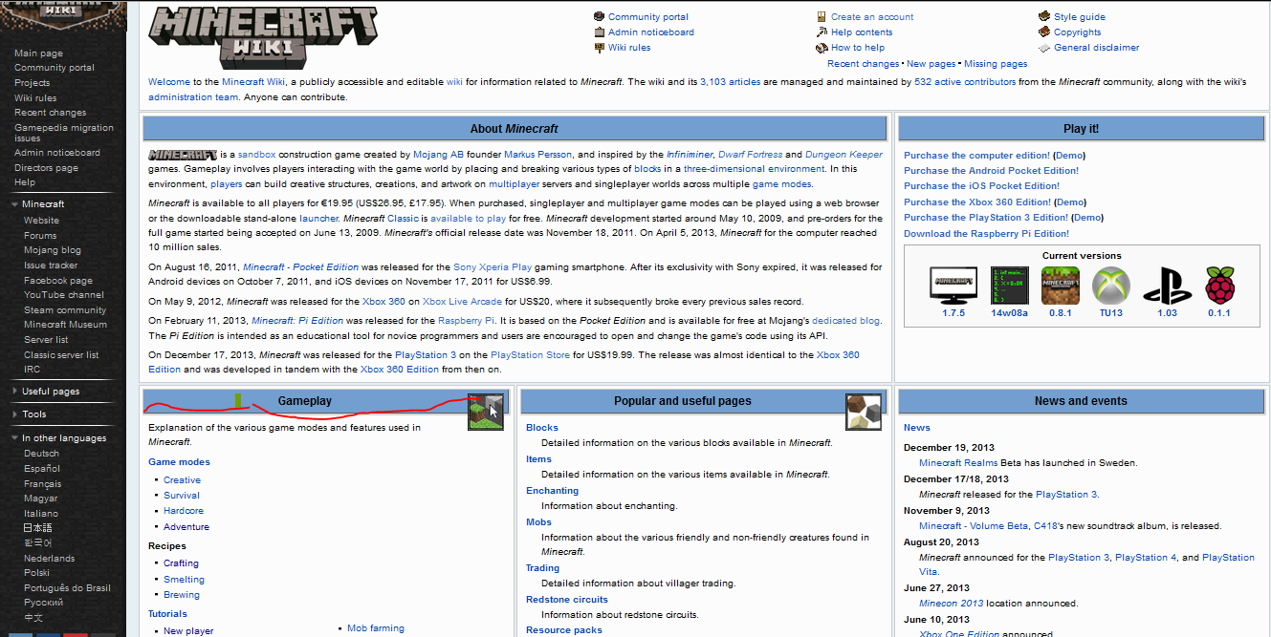Click the icon next to General disclaimer
The height and width of the screenshot is (637, 1271).
[1045, 47]
